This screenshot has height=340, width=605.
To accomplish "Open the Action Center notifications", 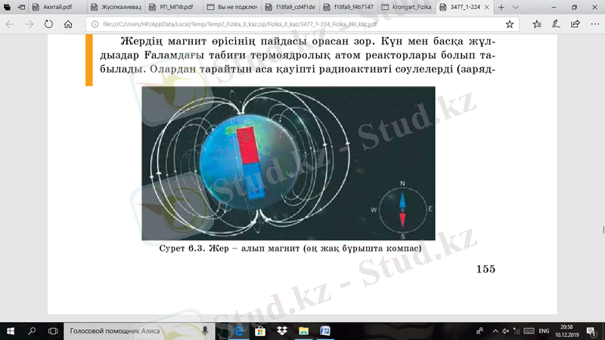I will (x=591, y=331).
